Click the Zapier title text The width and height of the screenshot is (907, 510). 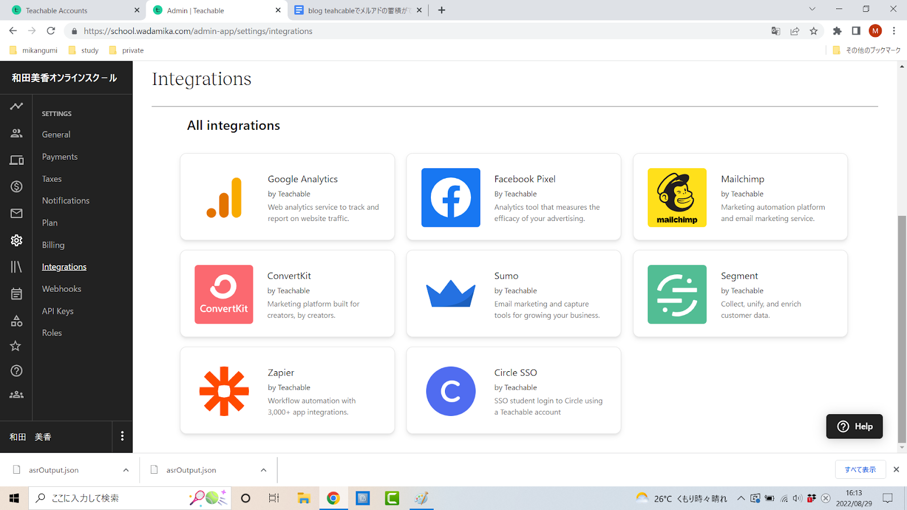point(281,373)
